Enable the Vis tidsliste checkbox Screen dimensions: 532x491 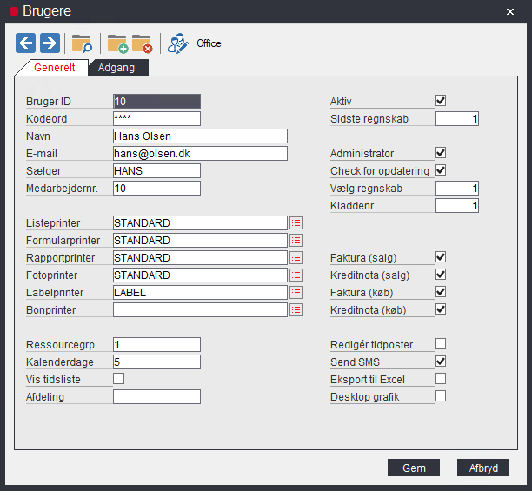click(119, 379)
